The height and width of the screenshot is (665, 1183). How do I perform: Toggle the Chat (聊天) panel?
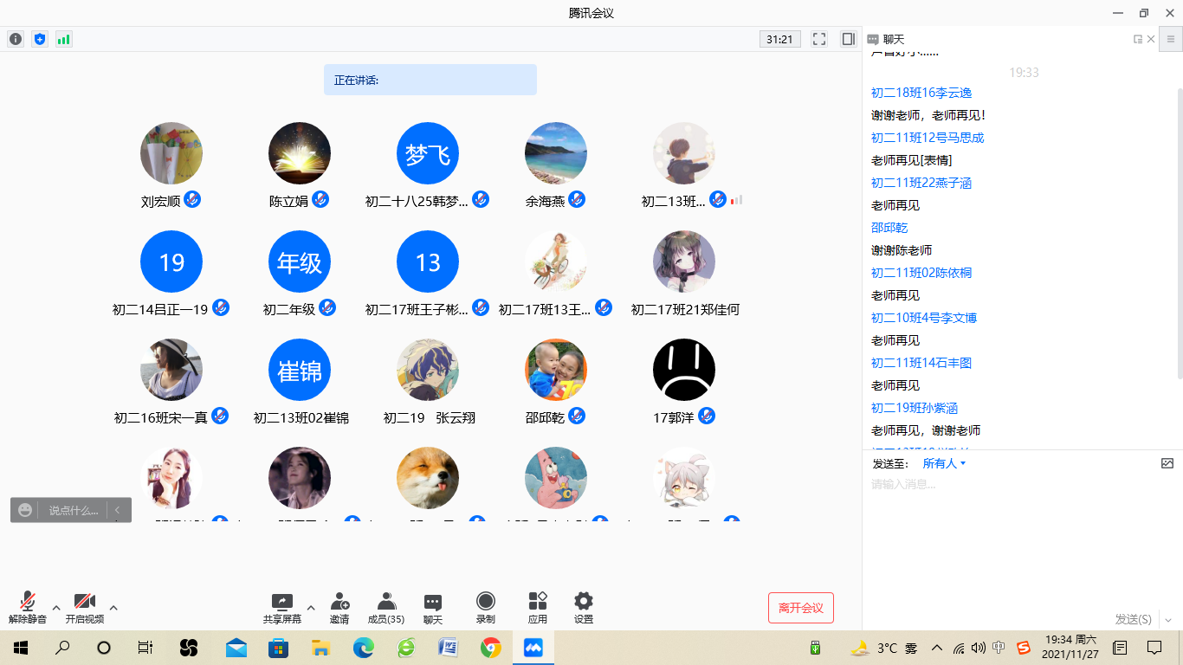tap(433, 608)
